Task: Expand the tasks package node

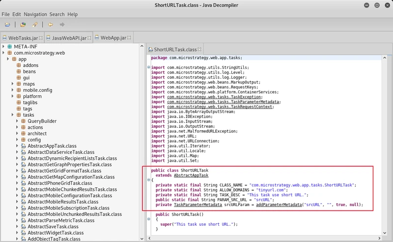Action: 13,115
